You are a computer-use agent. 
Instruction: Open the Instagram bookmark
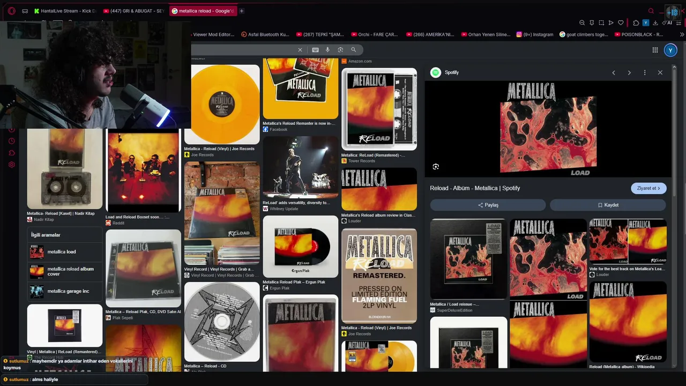tap(535, 34)
